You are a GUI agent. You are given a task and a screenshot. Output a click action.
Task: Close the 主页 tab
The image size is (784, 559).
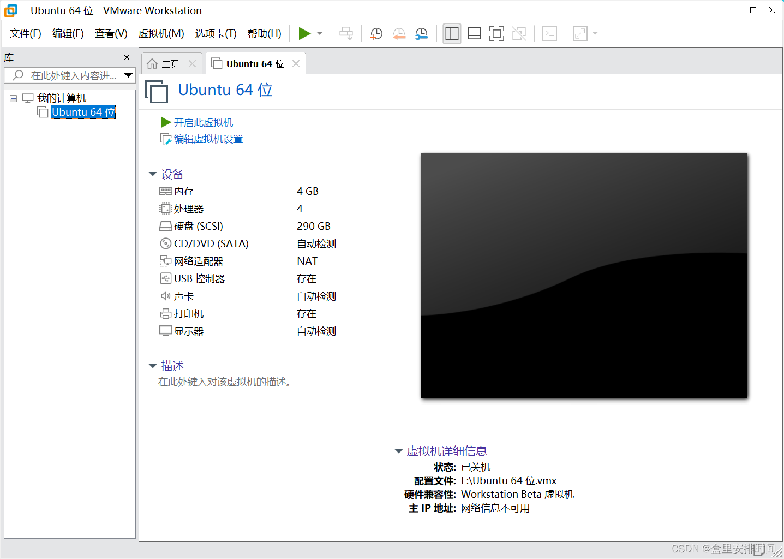[192, 64]
